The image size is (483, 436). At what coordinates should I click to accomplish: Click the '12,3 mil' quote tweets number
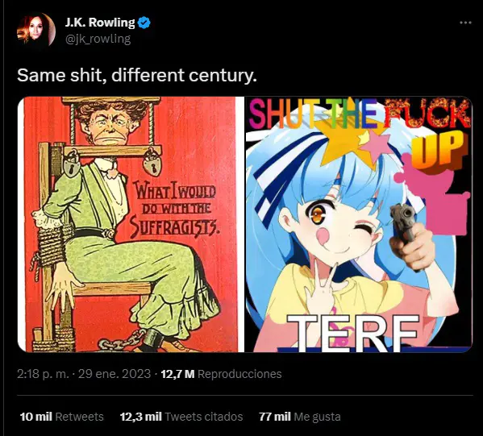click(x=141, y=417)
